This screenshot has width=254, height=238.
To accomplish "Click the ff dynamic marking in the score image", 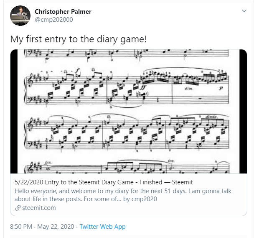I will click(x=143, y=88).
